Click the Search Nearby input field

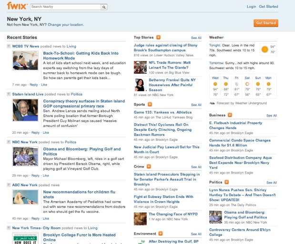pos(51,7)
